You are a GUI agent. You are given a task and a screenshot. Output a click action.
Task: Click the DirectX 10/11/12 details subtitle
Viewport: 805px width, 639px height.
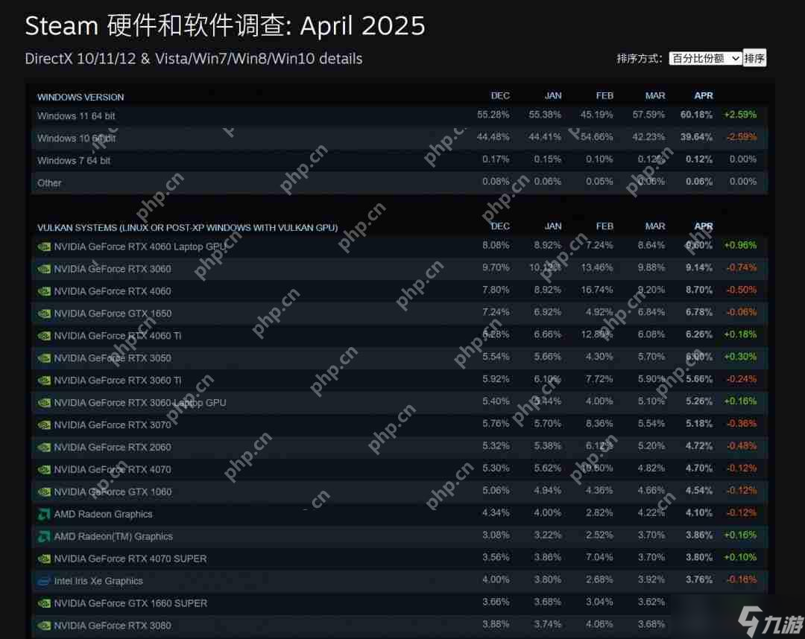pyautogui.click(x=194, y=59)
